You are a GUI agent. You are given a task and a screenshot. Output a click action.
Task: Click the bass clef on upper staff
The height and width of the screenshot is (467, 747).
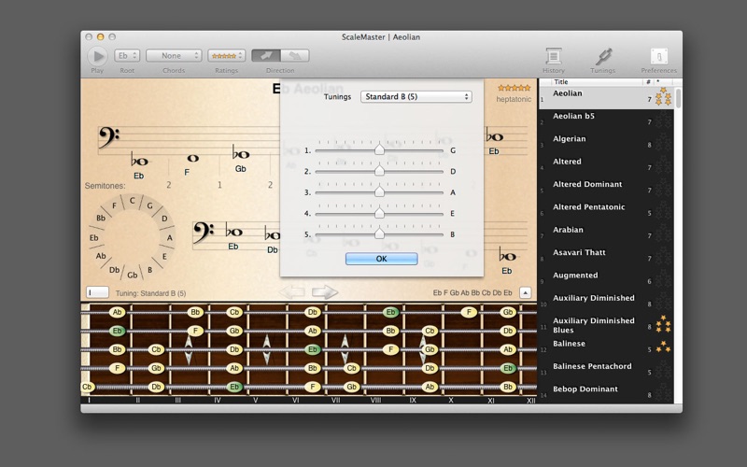click(108, 138)
